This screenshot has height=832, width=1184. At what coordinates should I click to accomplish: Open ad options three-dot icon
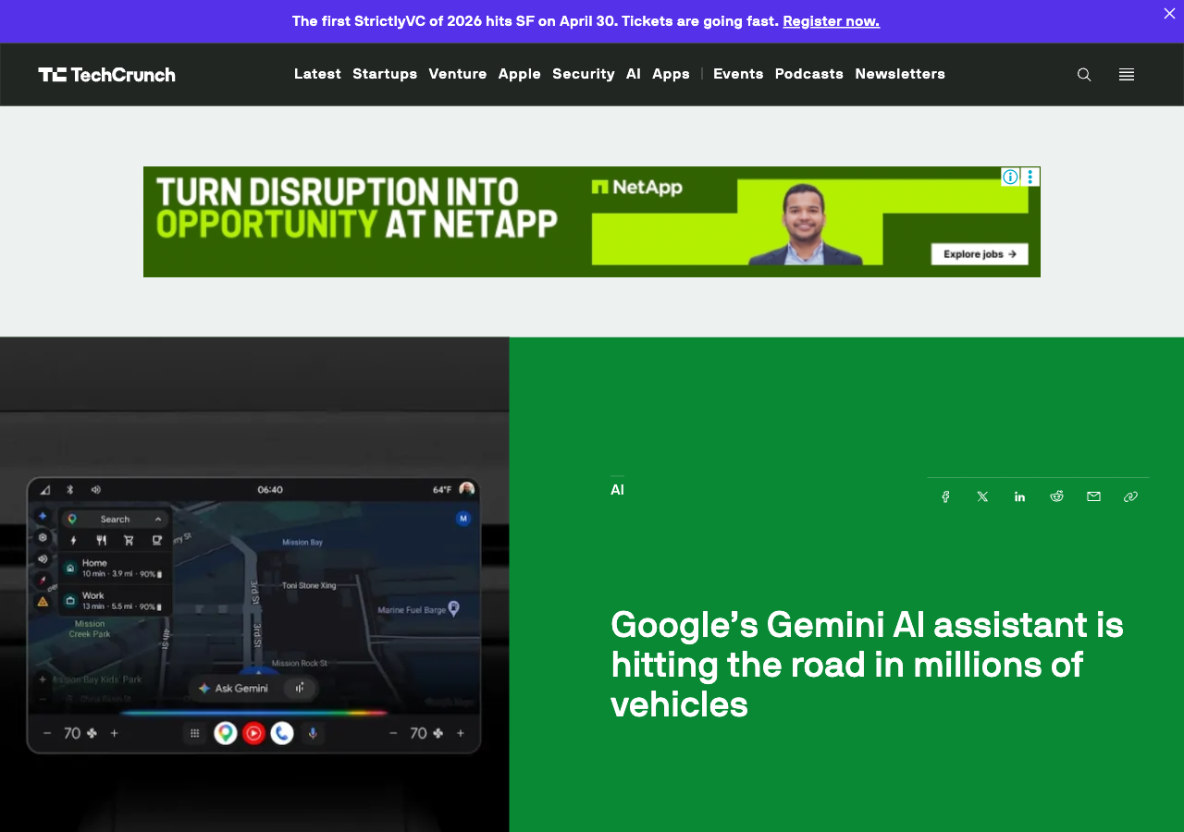click(1030, 177)
